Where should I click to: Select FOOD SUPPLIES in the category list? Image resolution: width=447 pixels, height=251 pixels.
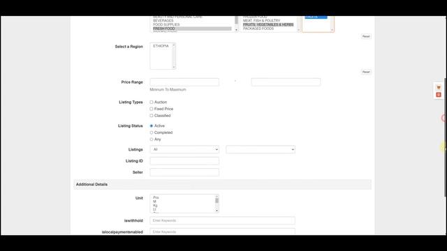166,25
